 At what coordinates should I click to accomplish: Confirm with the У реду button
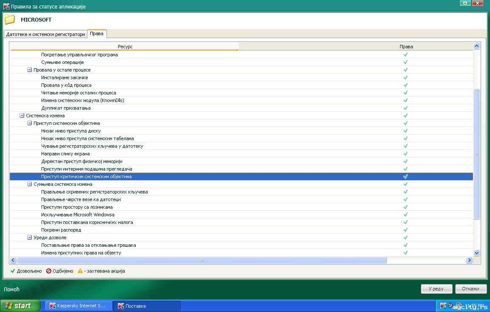pyautogui.click(x=436, y=289)
